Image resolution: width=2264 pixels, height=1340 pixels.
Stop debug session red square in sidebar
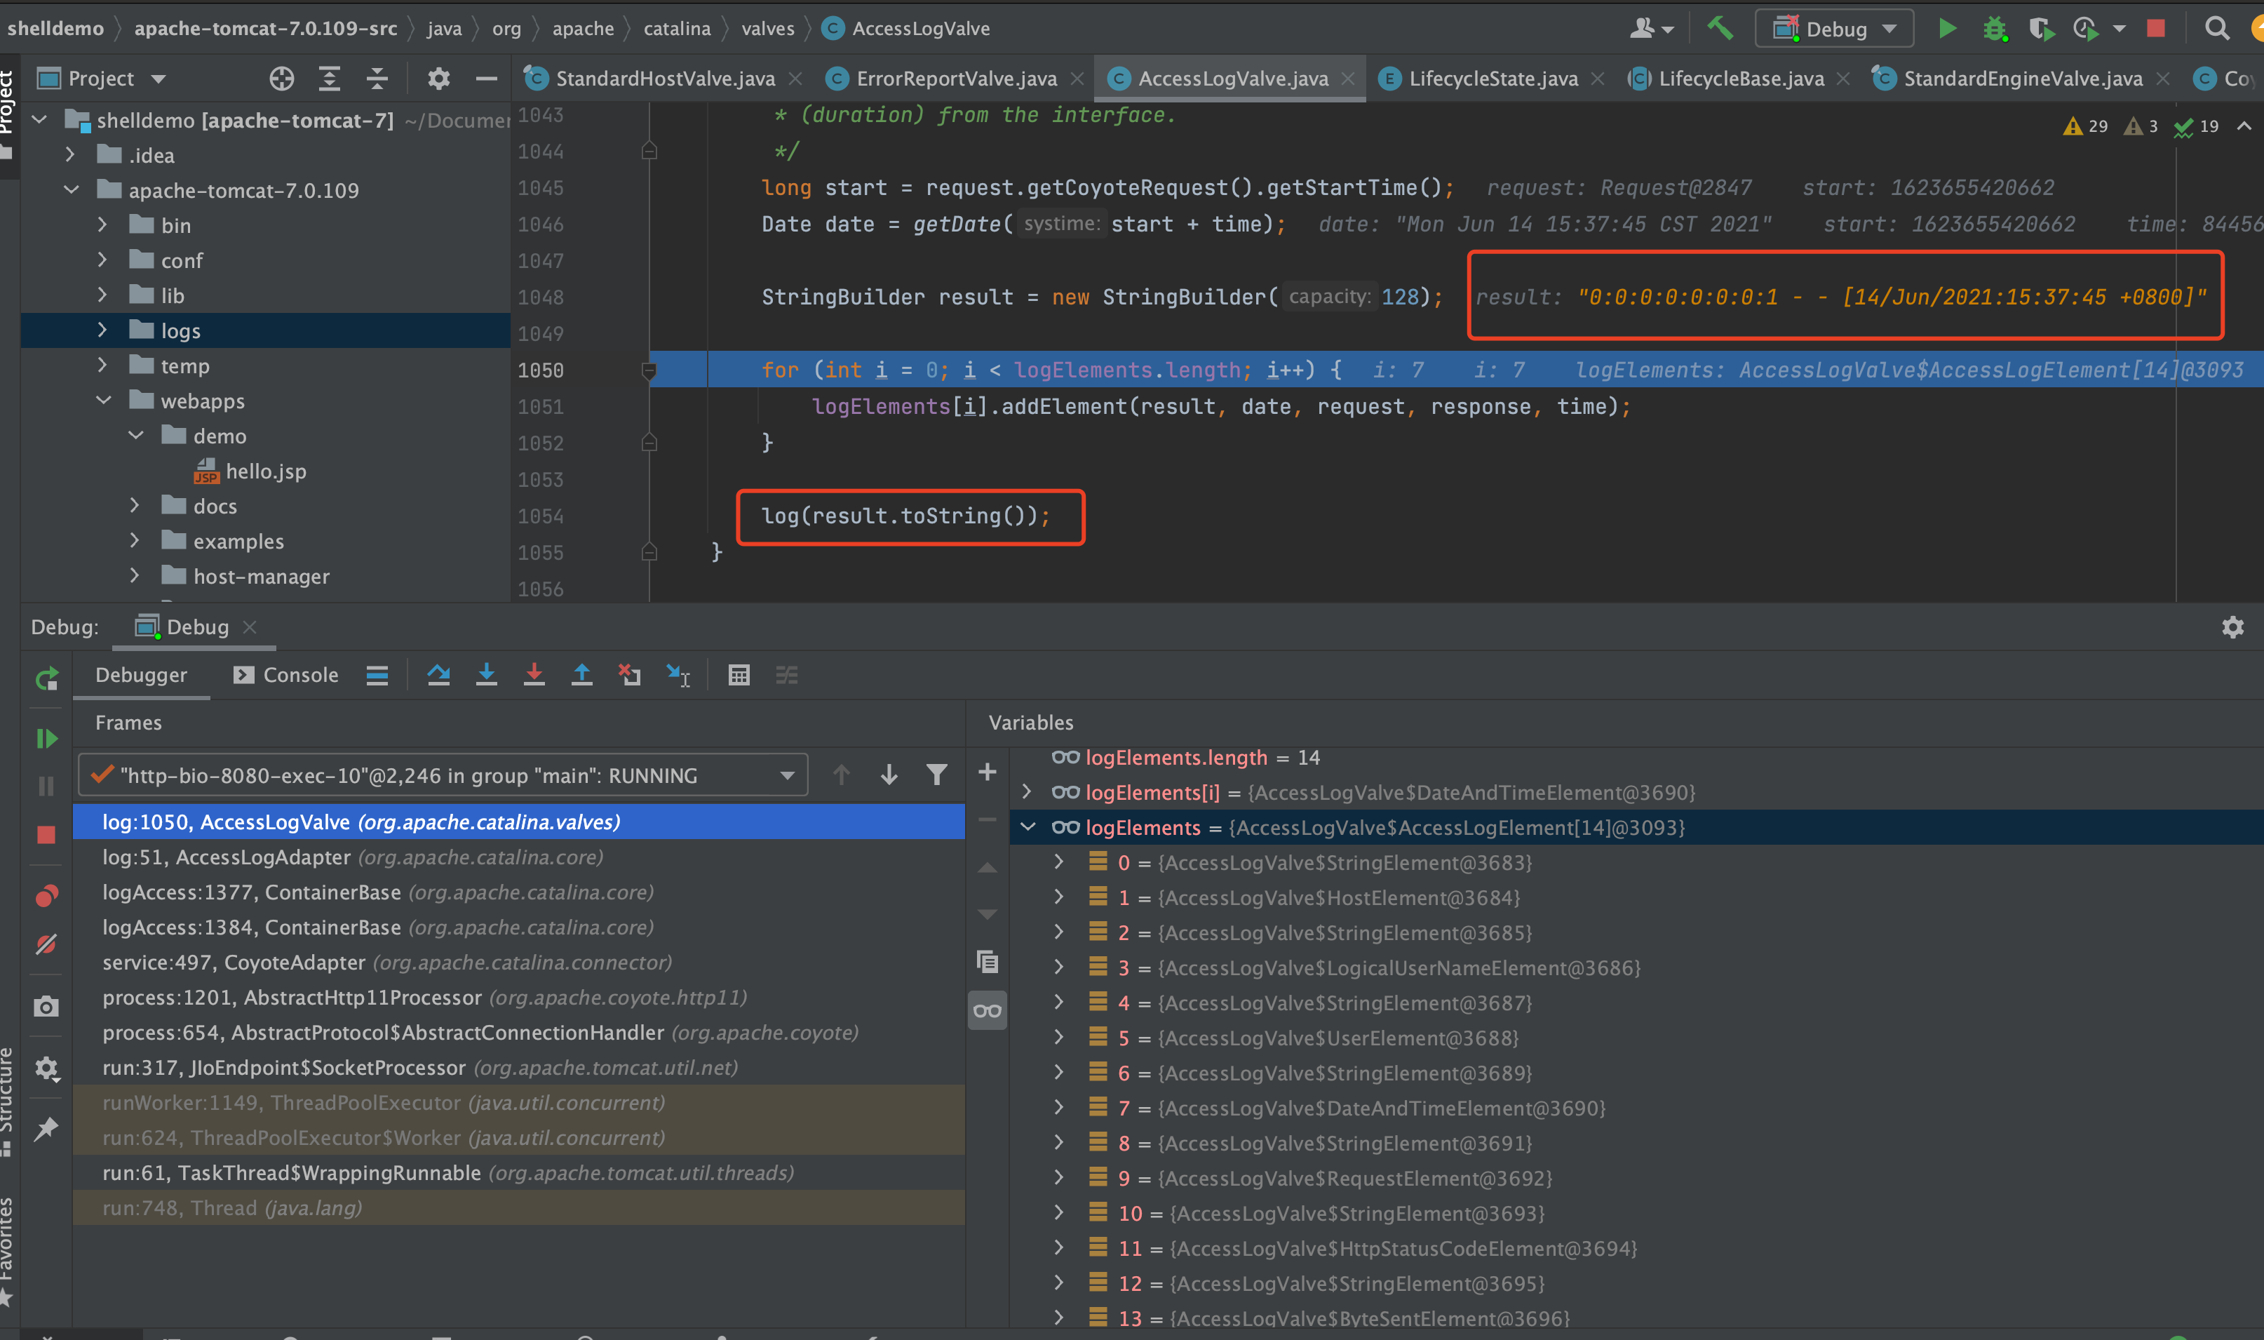46,834
